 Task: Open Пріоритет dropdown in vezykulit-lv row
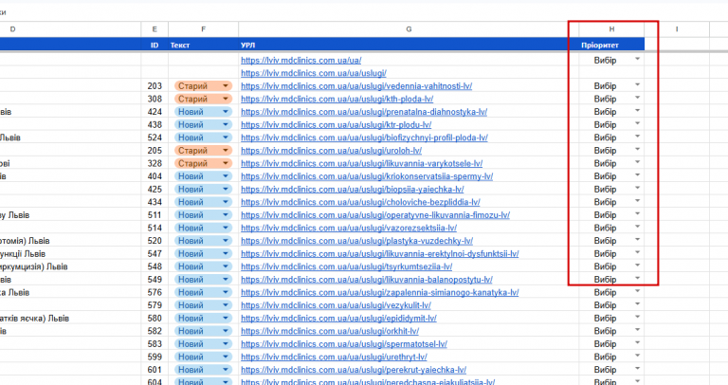[x=637, y=304]
